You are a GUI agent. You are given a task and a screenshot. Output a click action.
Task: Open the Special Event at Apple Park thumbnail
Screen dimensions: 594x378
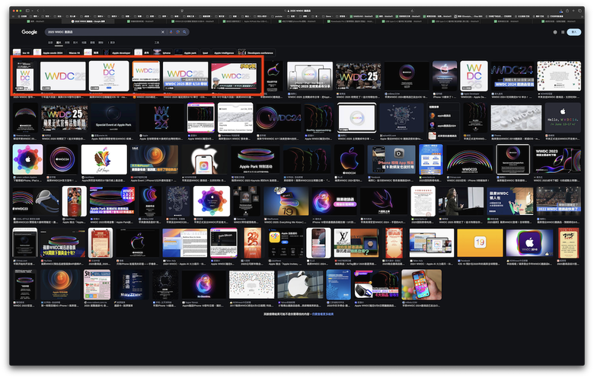pyautogui.click(x=113, y=117)
